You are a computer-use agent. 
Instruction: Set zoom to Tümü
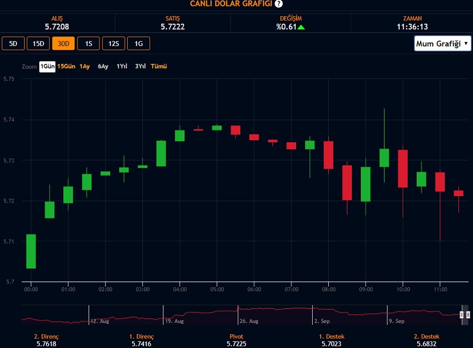click(x=158, y=66)
